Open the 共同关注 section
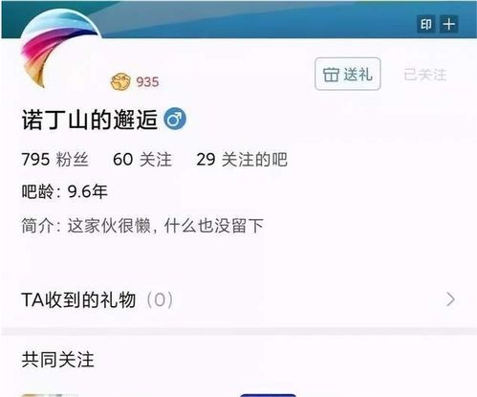 click(x=58, y=360)
